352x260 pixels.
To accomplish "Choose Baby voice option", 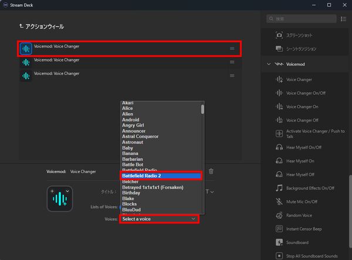I will (x=127, y=148).
